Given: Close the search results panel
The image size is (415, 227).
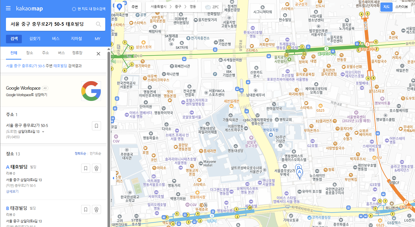Looking at the screenshot, I should tap(98, 54).
